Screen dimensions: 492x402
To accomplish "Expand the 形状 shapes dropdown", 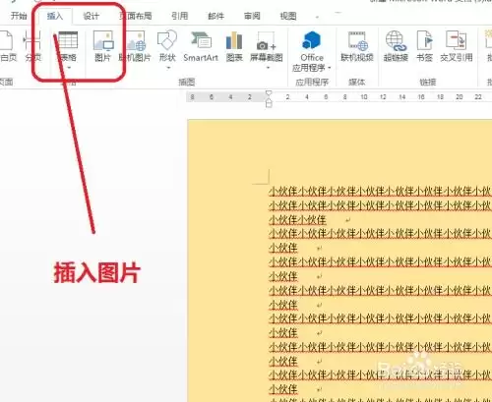I will pyautogui.click(x=168, y=68).
